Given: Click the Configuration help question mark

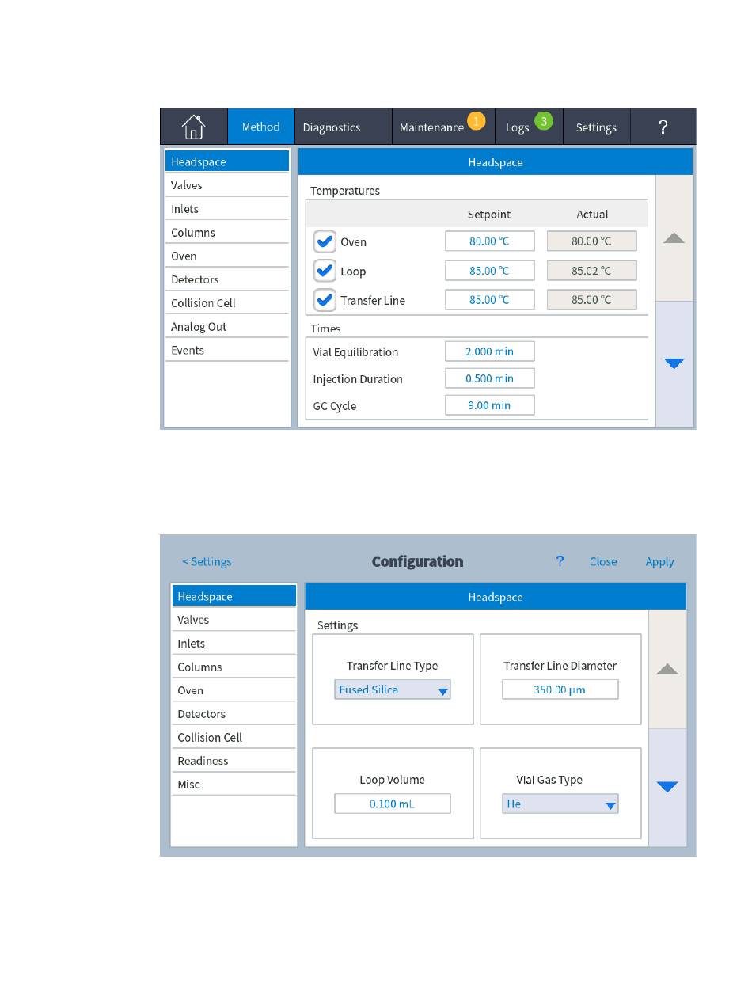Looking at the screenshot, I should pyautogui.click(x=560, y=561).
